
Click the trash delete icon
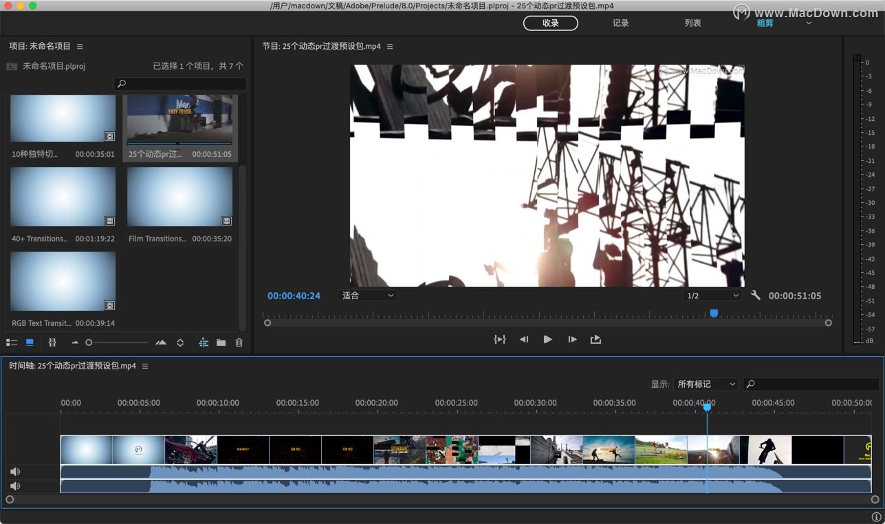(239, 342)
